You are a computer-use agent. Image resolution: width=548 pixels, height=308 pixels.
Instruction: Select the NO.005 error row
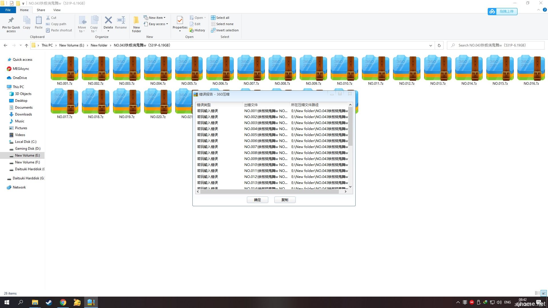click(x=272, y=135)
